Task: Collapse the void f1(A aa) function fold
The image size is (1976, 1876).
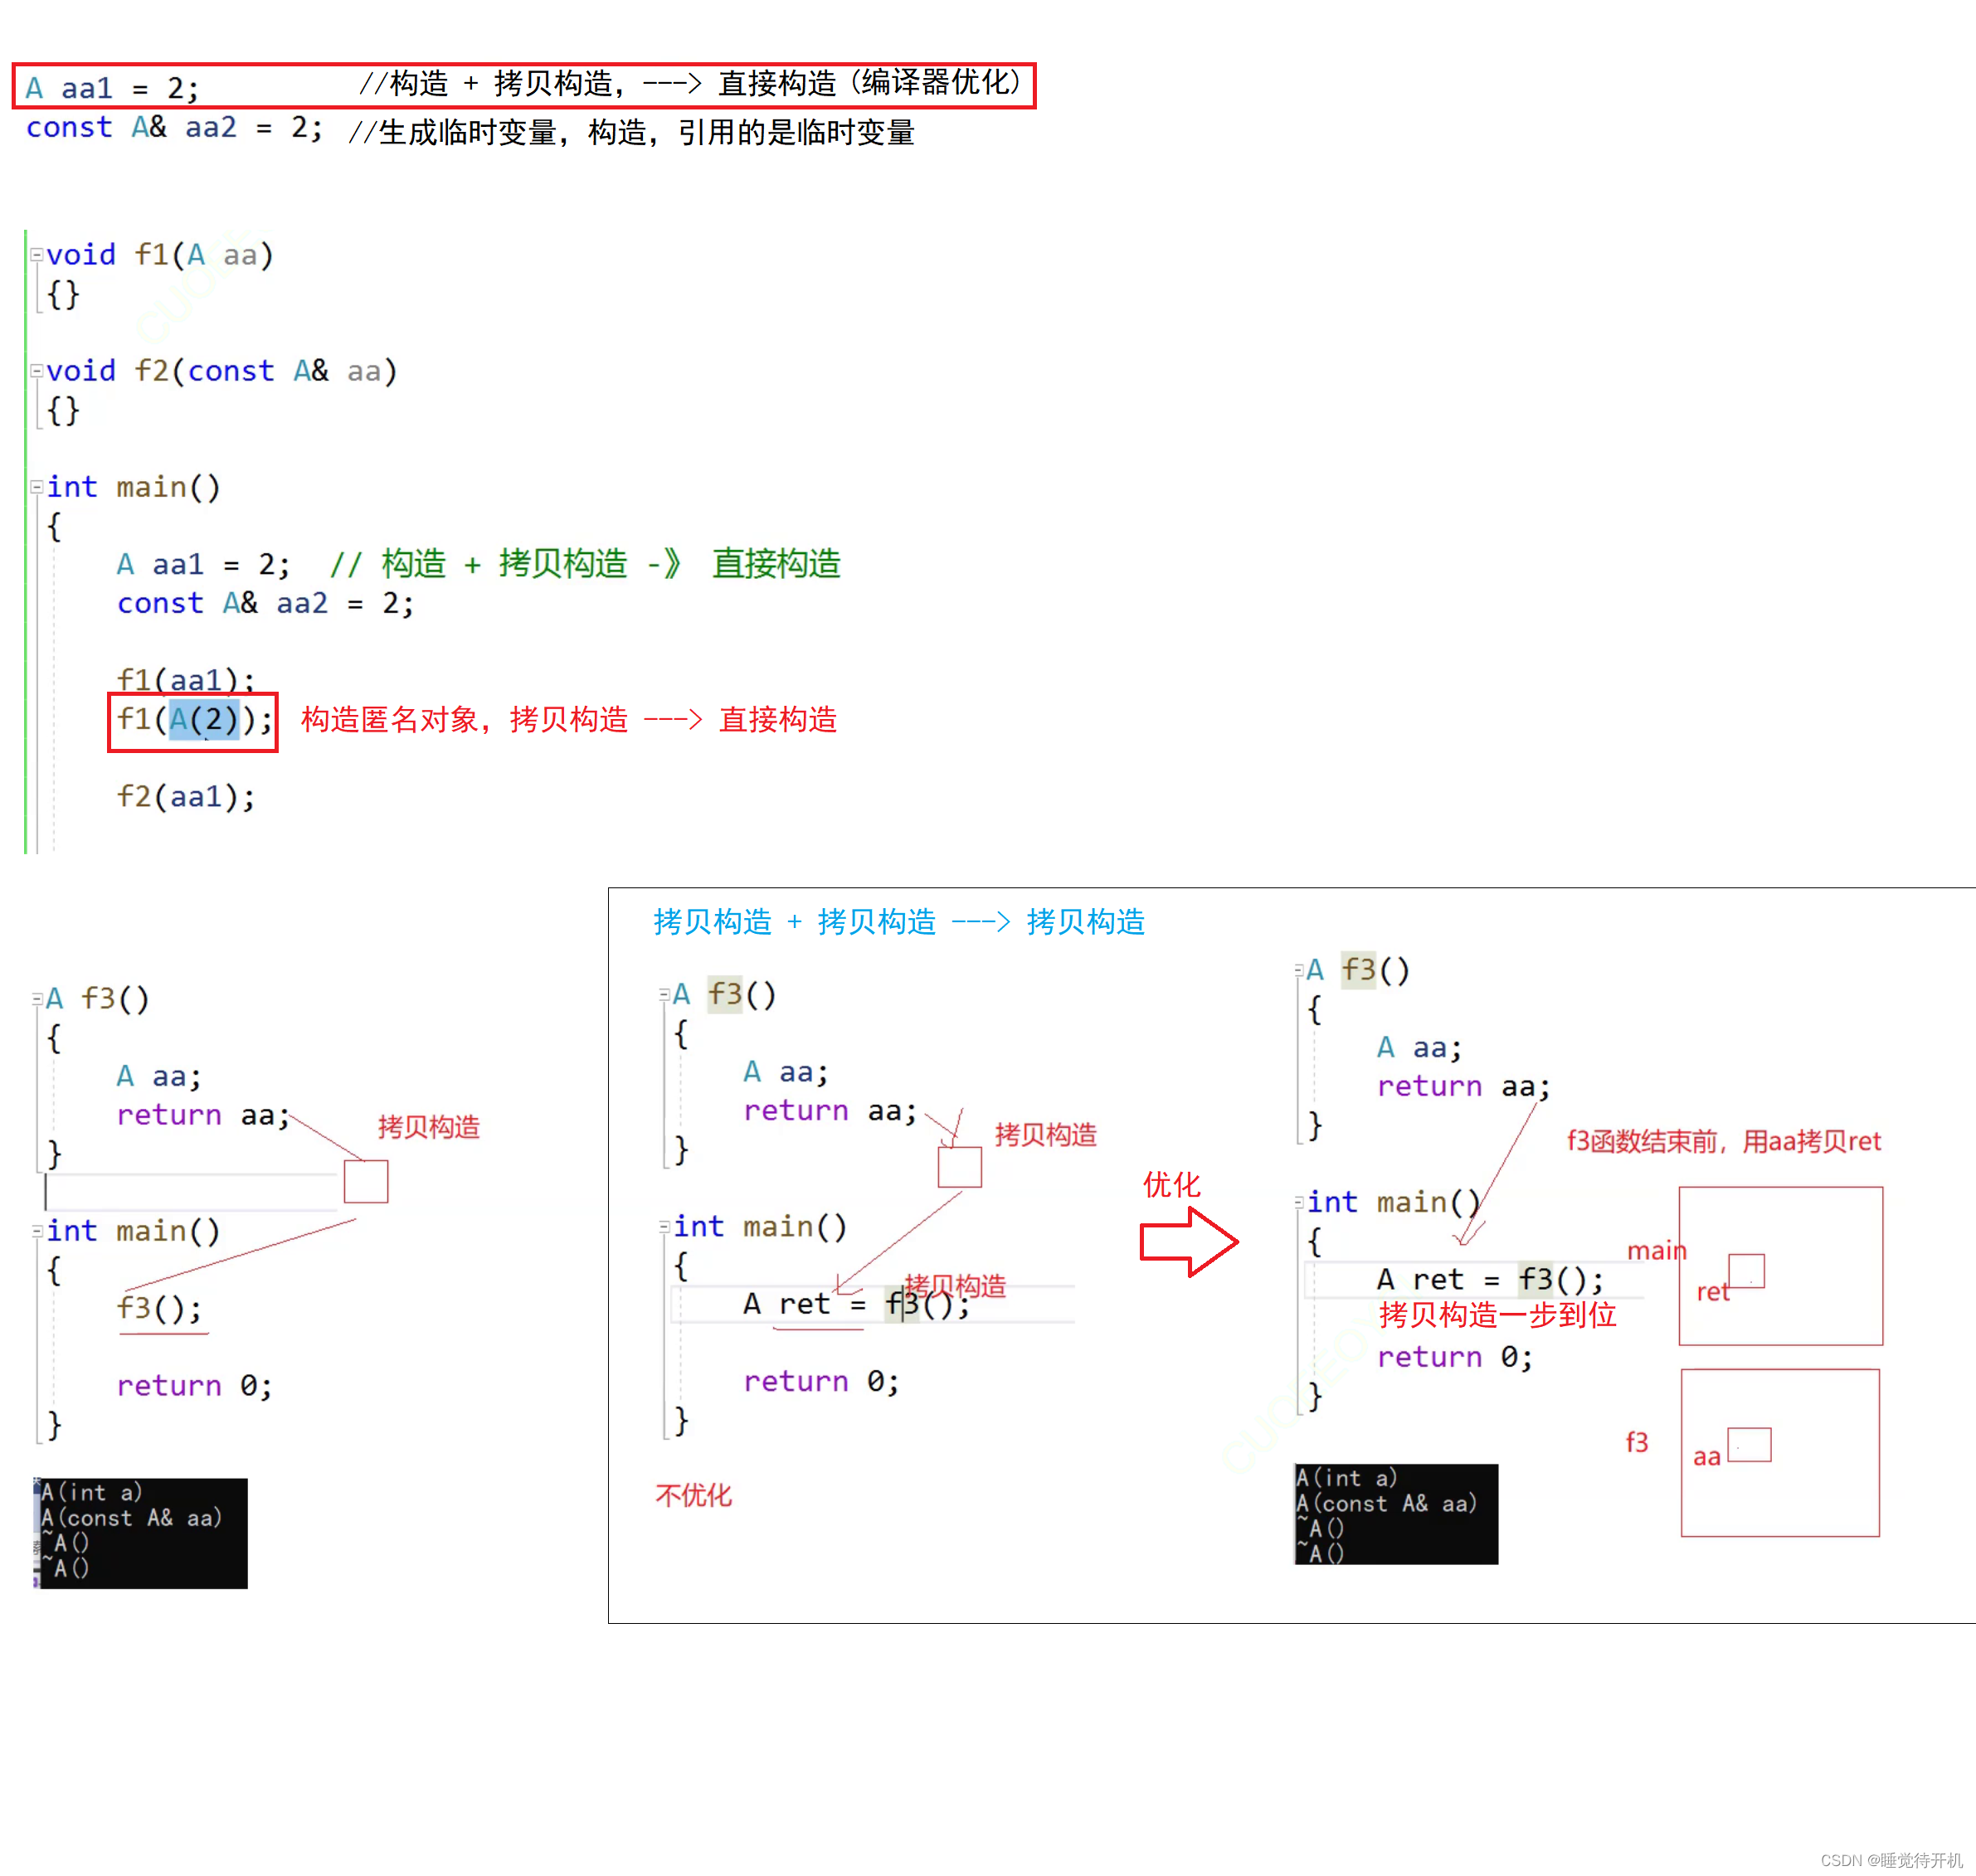Action: click(x=37, y=255)
